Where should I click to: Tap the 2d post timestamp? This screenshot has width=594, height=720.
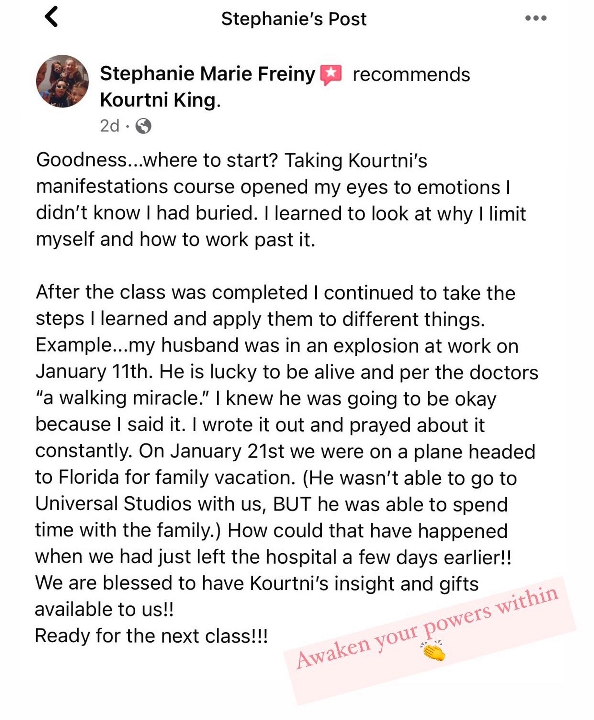click(110, 126)
